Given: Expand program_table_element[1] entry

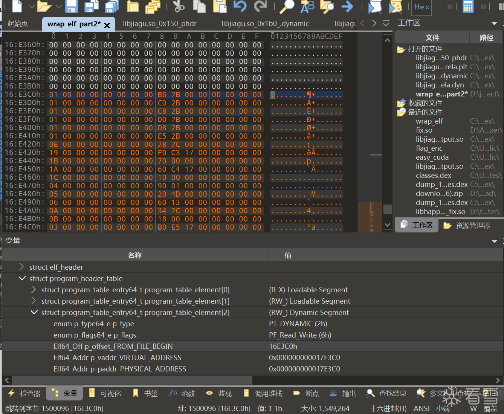Looking at the screenshot, I should click(34, 301).
